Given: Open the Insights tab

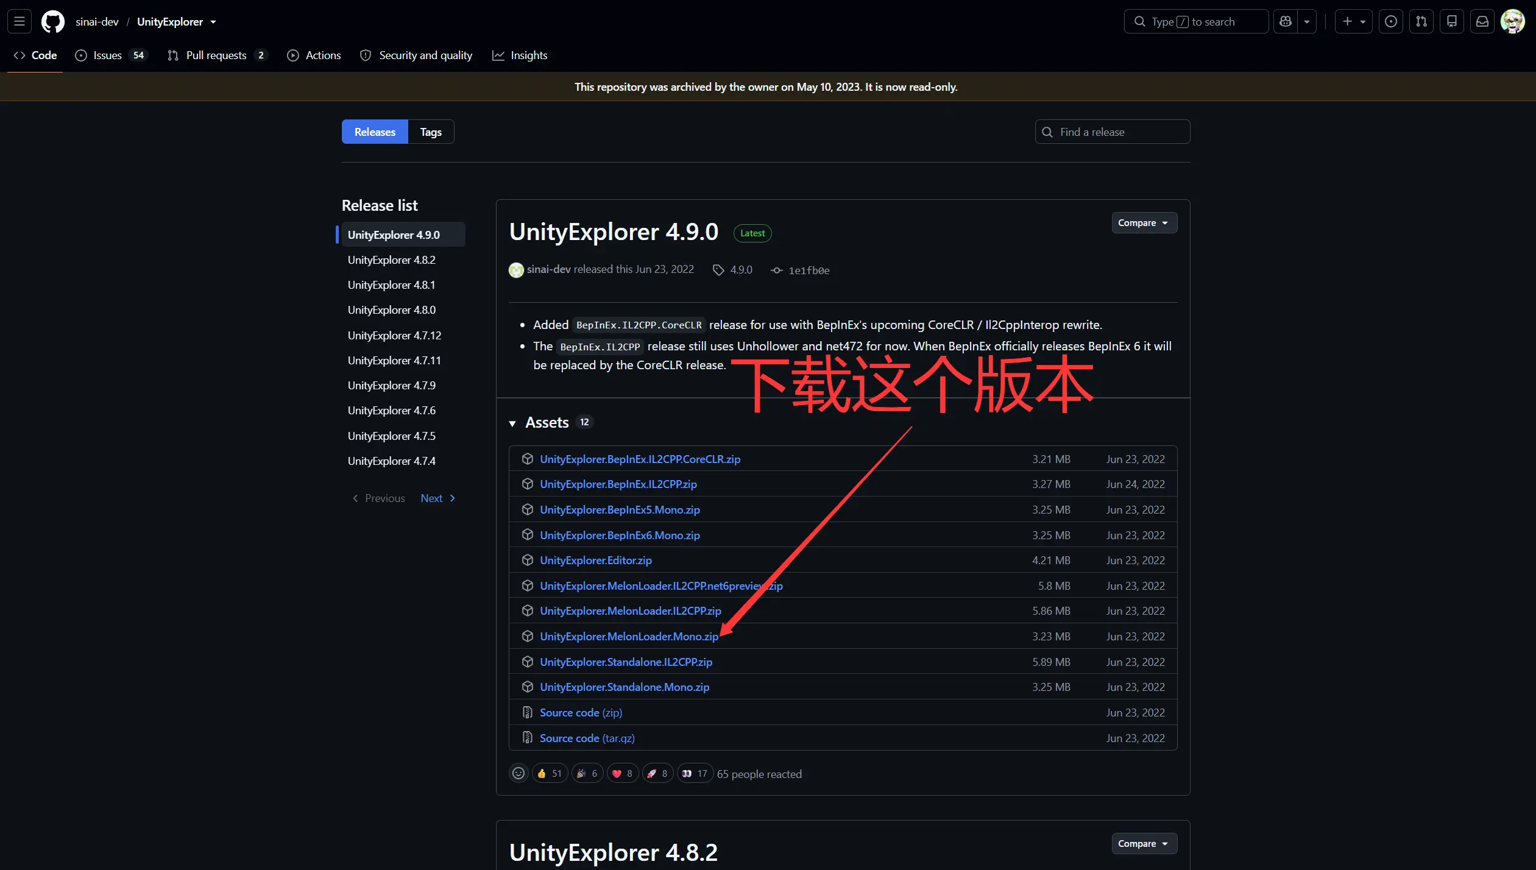Looking at the screenshot, I should [x=520, y=55].
